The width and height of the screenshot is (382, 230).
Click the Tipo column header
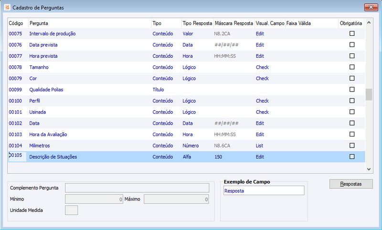[157, 23]
